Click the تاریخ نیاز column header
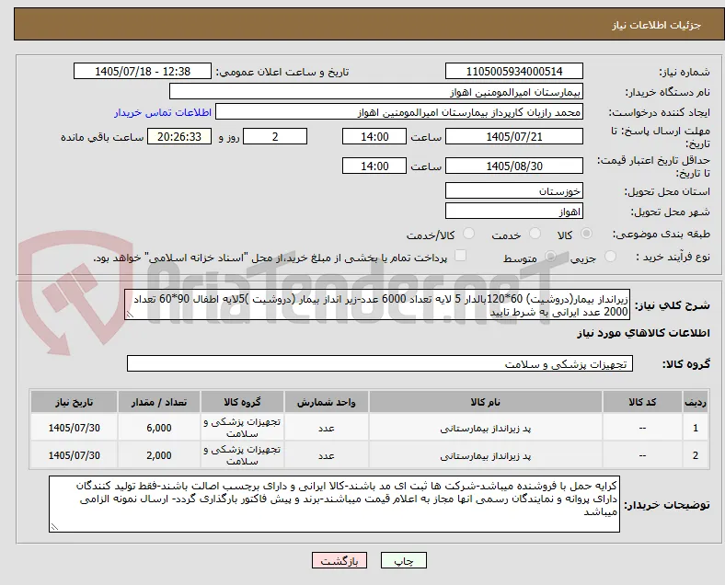725x585 pixels. click(x=74, y=402)
